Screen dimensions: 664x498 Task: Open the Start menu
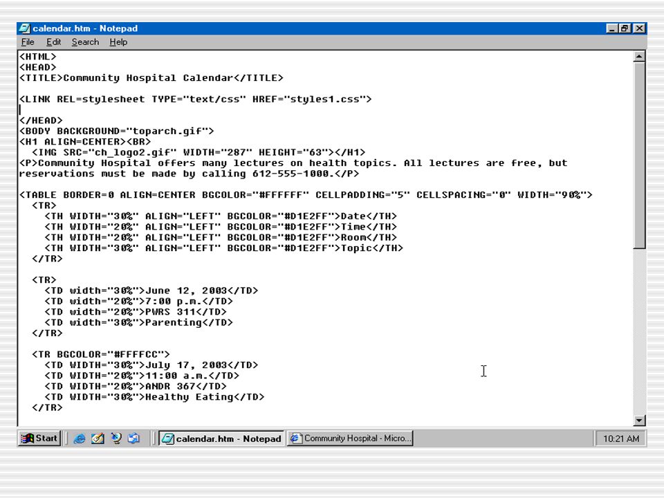pos(39,439)
